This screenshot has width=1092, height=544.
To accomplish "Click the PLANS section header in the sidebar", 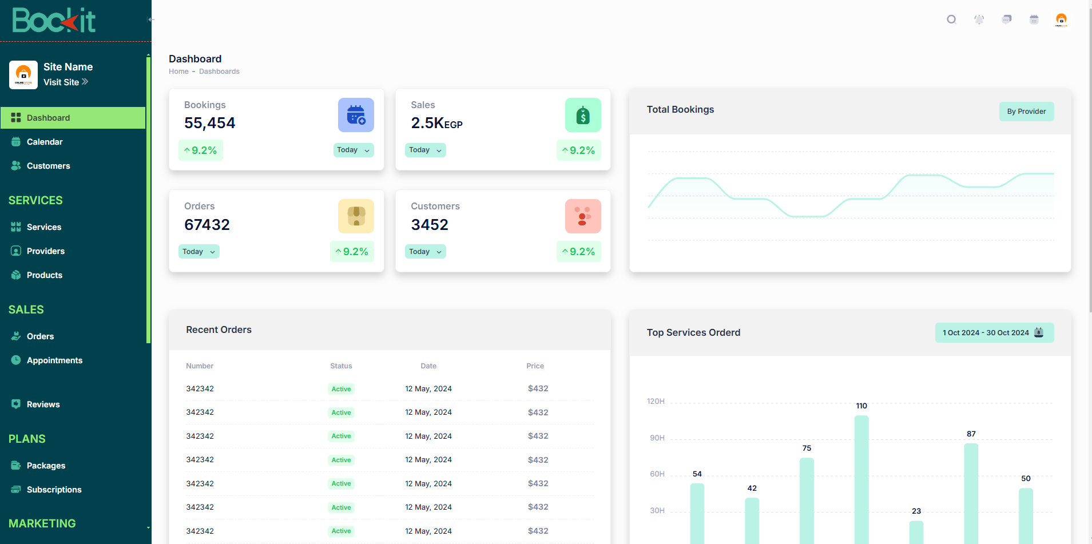I will pos(27,439).
